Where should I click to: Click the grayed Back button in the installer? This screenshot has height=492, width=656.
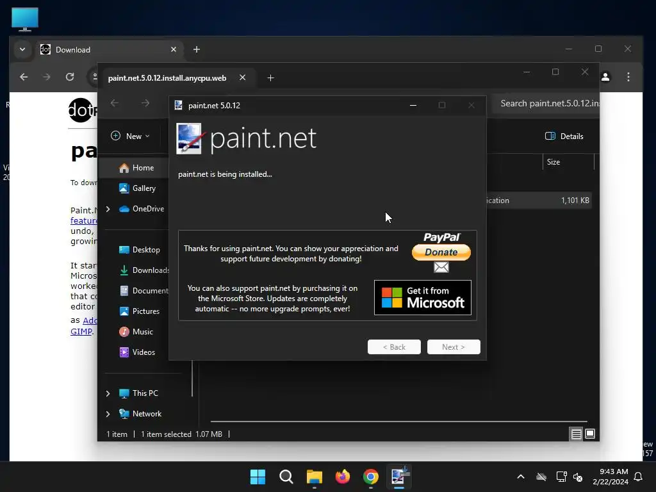(x=394, y=347)
